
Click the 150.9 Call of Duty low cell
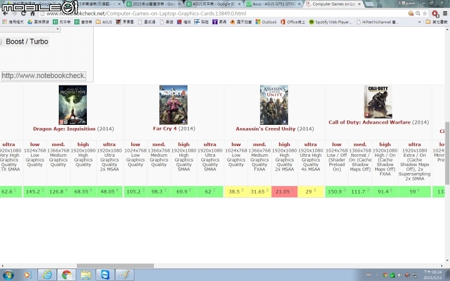click(337, 192)
